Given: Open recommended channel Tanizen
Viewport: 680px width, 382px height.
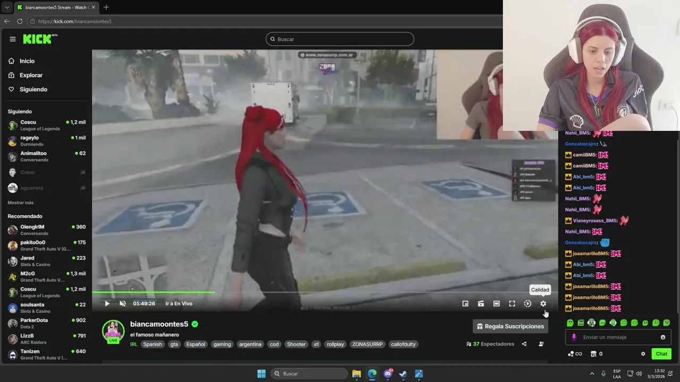Looking at the screenshot, I should (x=46, y=354).
